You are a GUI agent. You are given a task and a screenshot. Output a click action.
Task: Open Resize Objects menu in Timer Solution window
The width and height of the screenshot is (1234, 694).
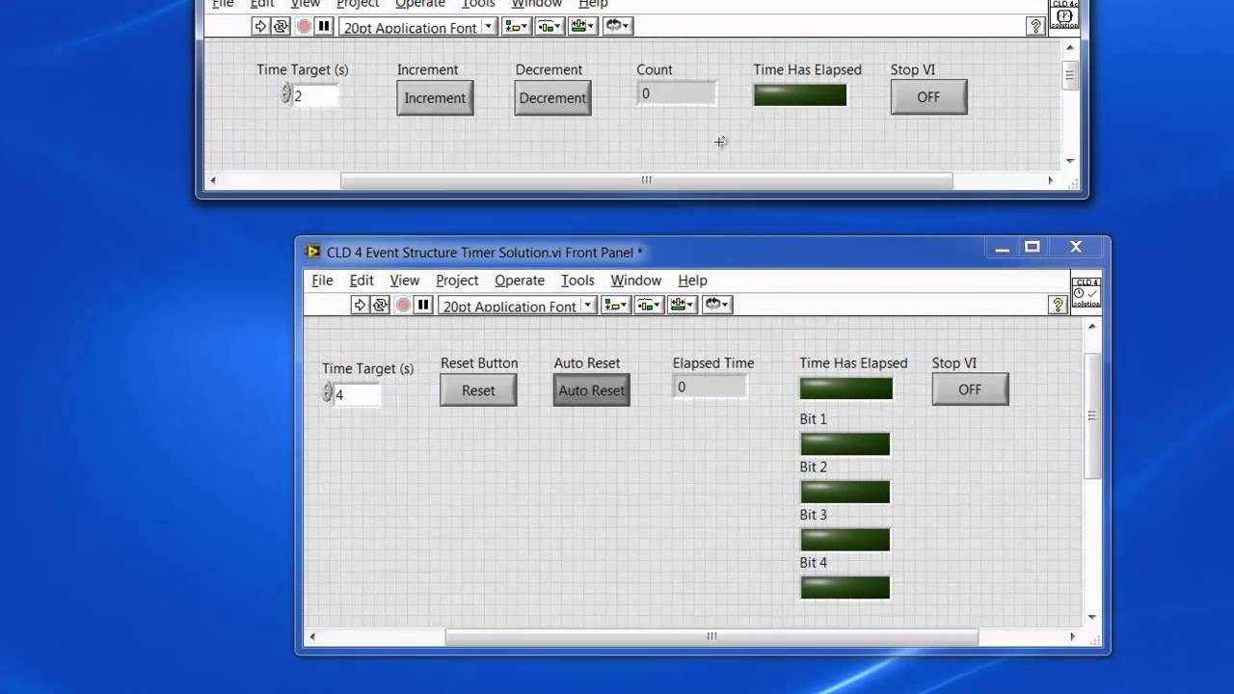pos(683,306)
